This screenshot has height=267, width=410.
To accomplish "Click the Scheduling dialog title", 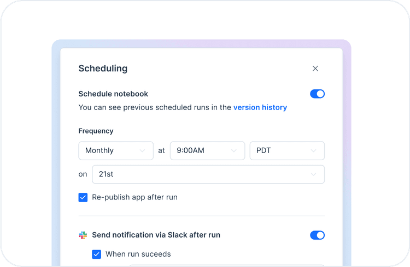I will pos(103,69).
